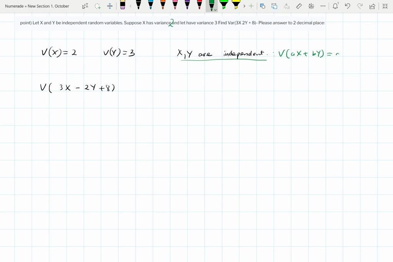Open notifications from the bell badge
Image resolution: width=393 pixels, height=262 pixels.
(335, 6)
